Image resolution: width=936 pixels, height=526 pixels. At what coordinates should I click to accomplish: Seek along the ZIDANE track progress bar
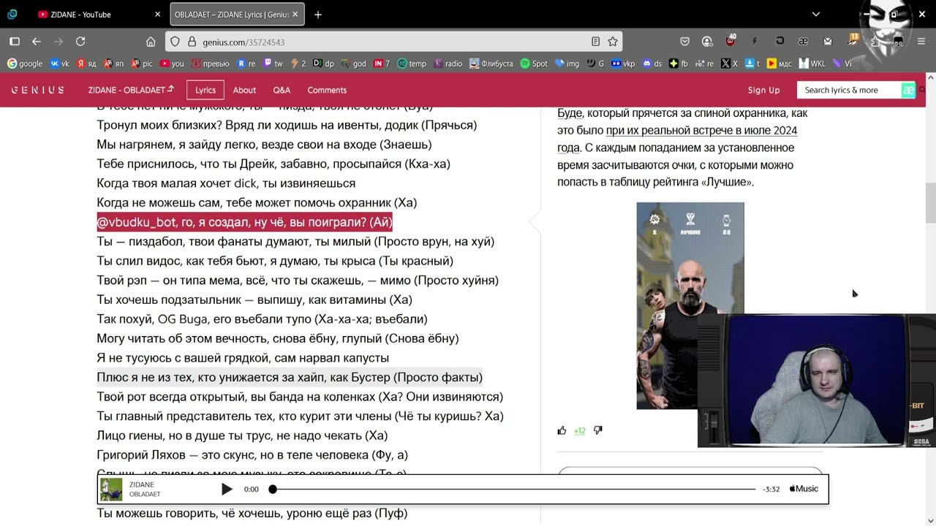pyautogui.click(x=513, y=489)
